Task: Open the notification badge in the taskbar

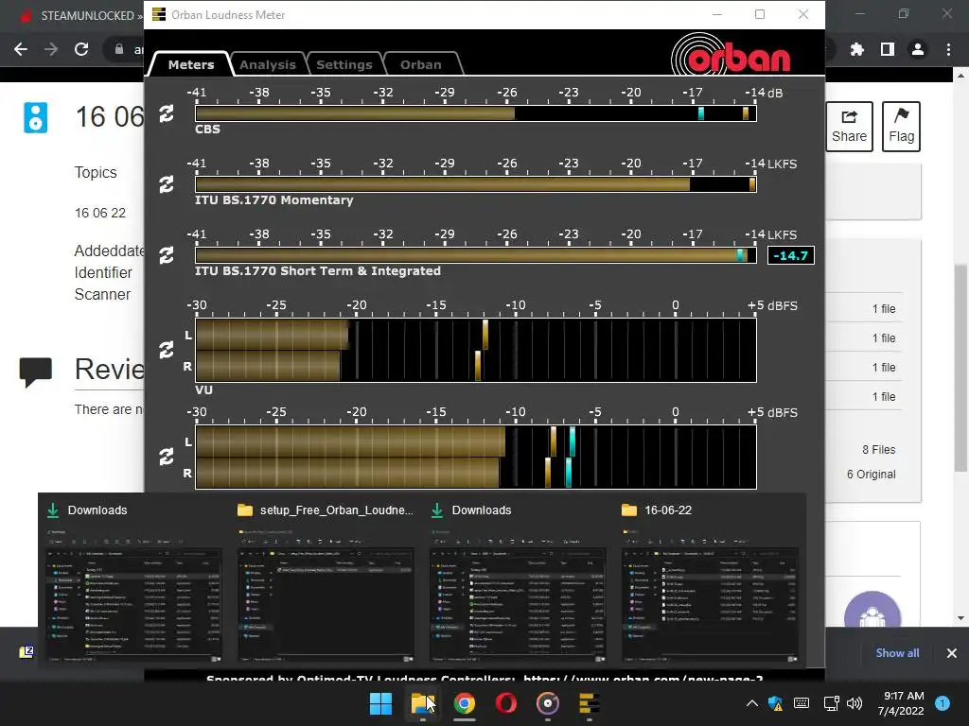Action: point(943,703)
